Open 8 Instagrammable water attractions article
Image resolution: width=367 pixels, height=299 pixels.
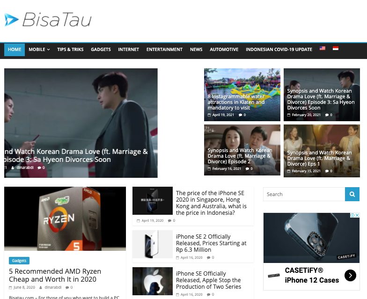coord(236,102)
